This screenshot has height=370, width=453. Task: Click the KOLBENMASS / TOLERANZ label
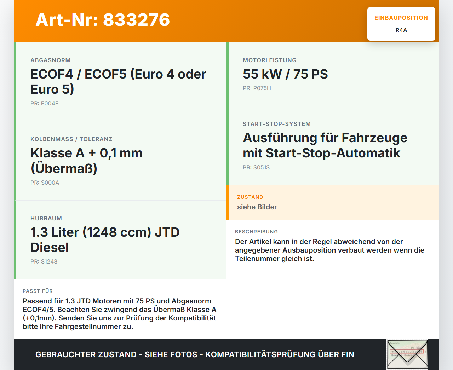[x=71, y=139]
